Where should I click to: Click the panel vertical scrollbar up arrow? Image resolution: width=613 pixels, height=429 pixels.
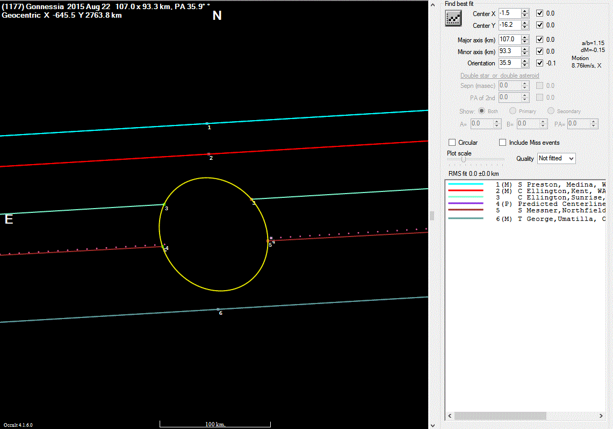(433, 5)
